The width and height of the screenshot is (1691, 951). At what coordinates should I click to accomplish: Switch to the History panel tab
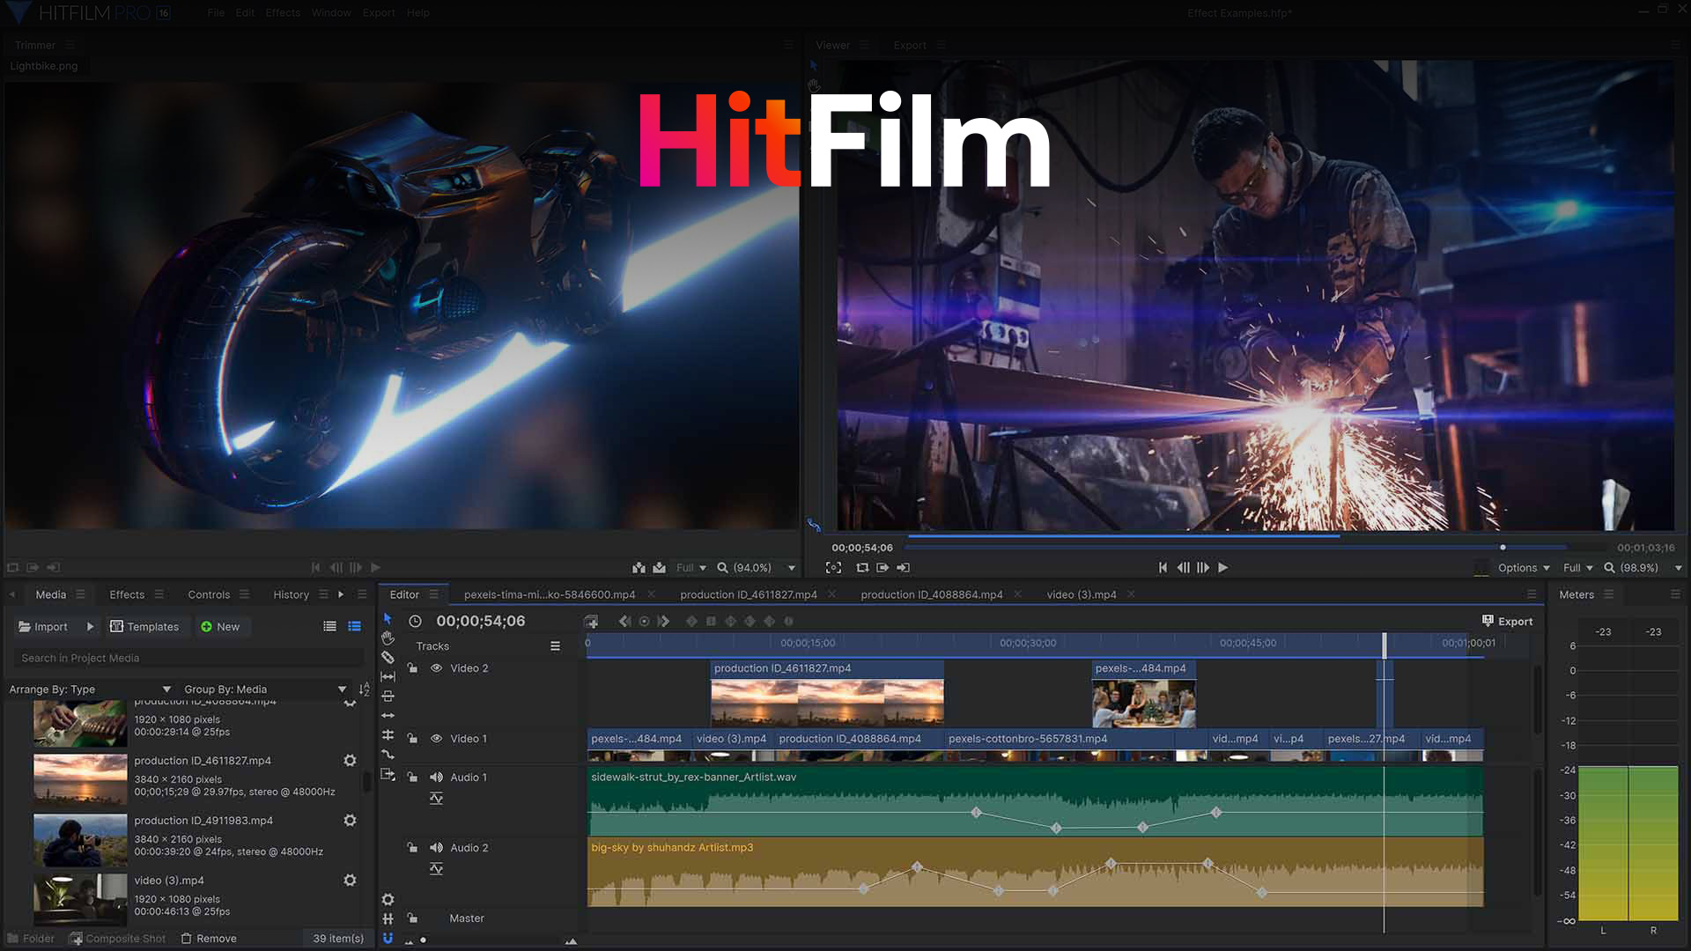point(291,594)
